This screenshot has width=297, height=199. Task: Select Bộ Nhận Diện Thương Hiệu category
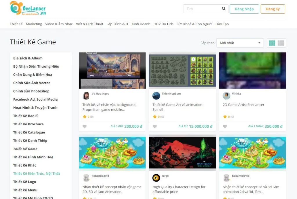pos(36,66)
